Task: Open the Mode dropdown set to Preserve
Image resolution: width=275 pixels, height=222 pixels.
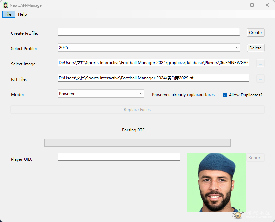Action: click(x=101, y=94)
